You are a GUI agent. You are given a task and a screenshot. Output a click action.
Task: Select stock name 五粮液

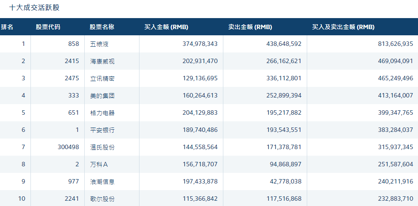[99, 44]
